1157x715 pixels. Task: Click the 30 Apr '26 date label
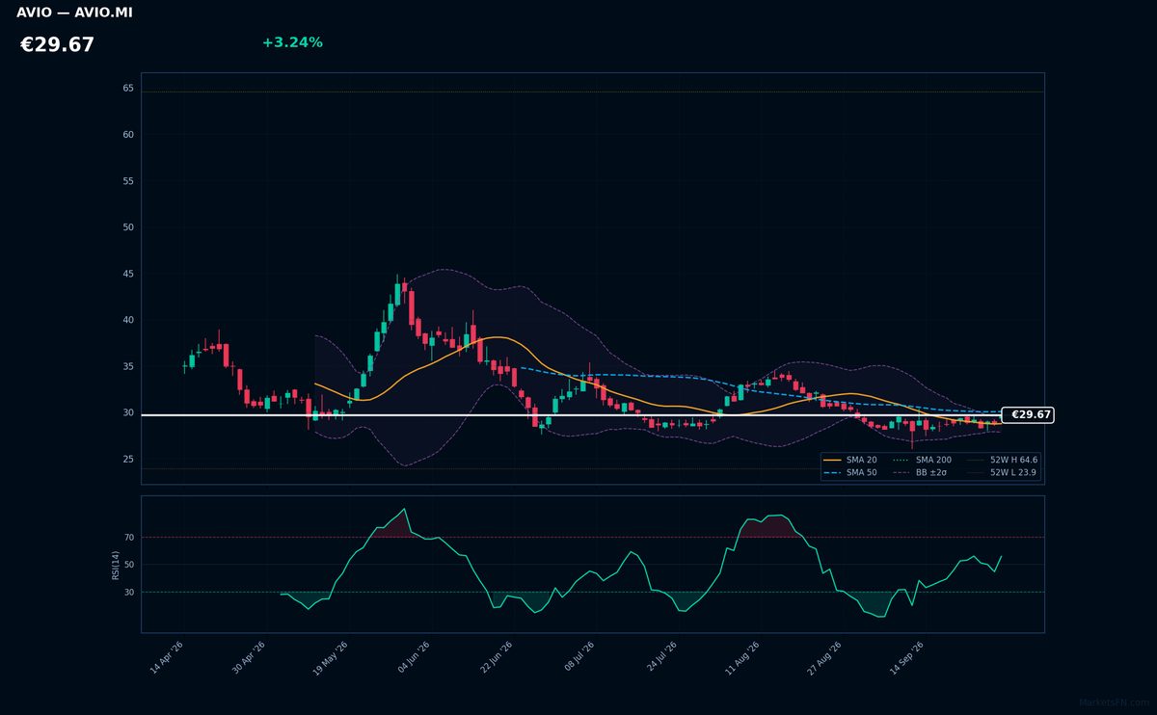tap(248, 658)
